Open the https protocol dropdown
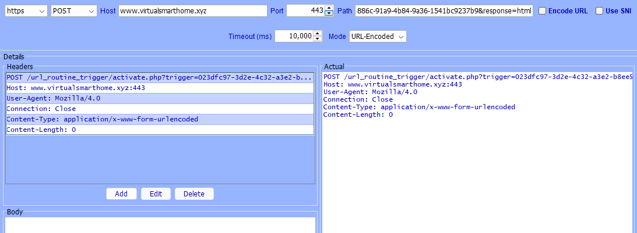This screenshot has width=637, height=233. pyautogui.click(x=26, y=11)
